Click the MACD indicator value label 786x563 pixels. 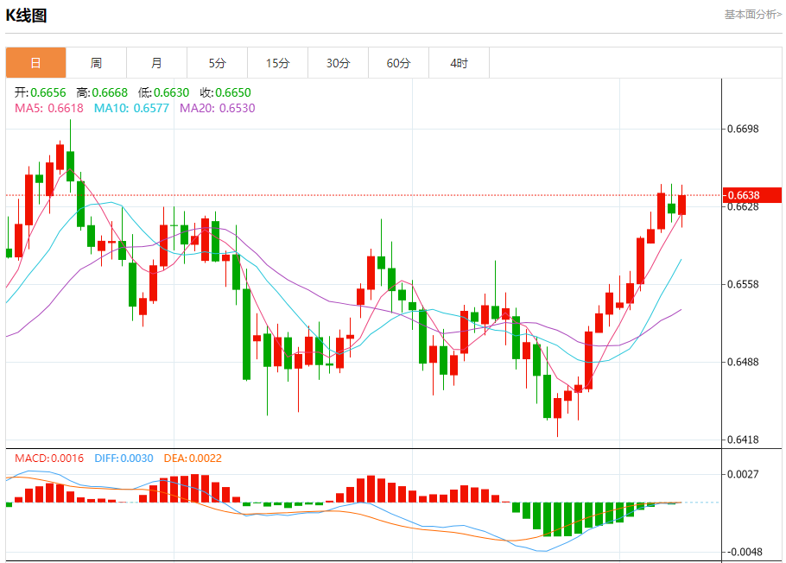click(x=49, y=458)
